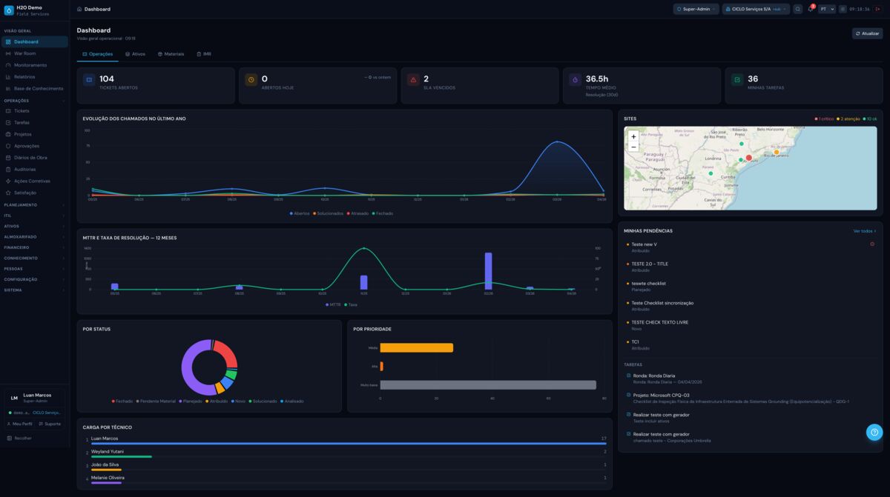Toggle the MTTR series in legend
The width and height of the screenshot is (890, 497).
click(x=333, y=304)
